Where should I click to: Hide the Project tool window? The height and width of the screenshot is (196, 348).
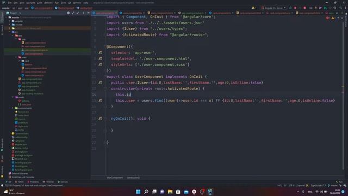pyautogui.click(x=88, y=13)
